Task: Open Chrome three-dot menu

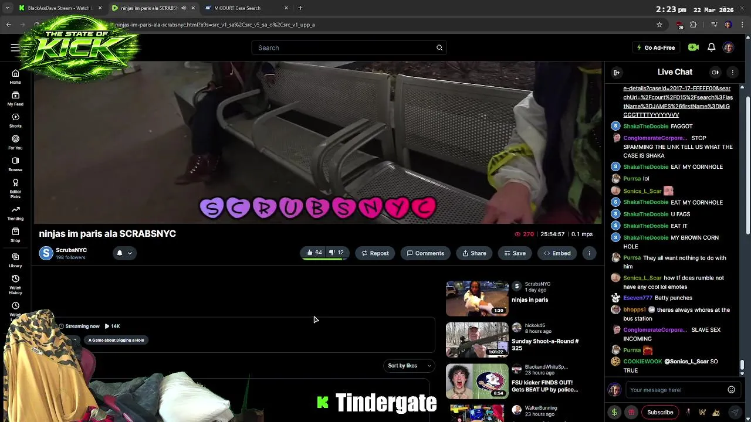Action: [x=743, y=25]
